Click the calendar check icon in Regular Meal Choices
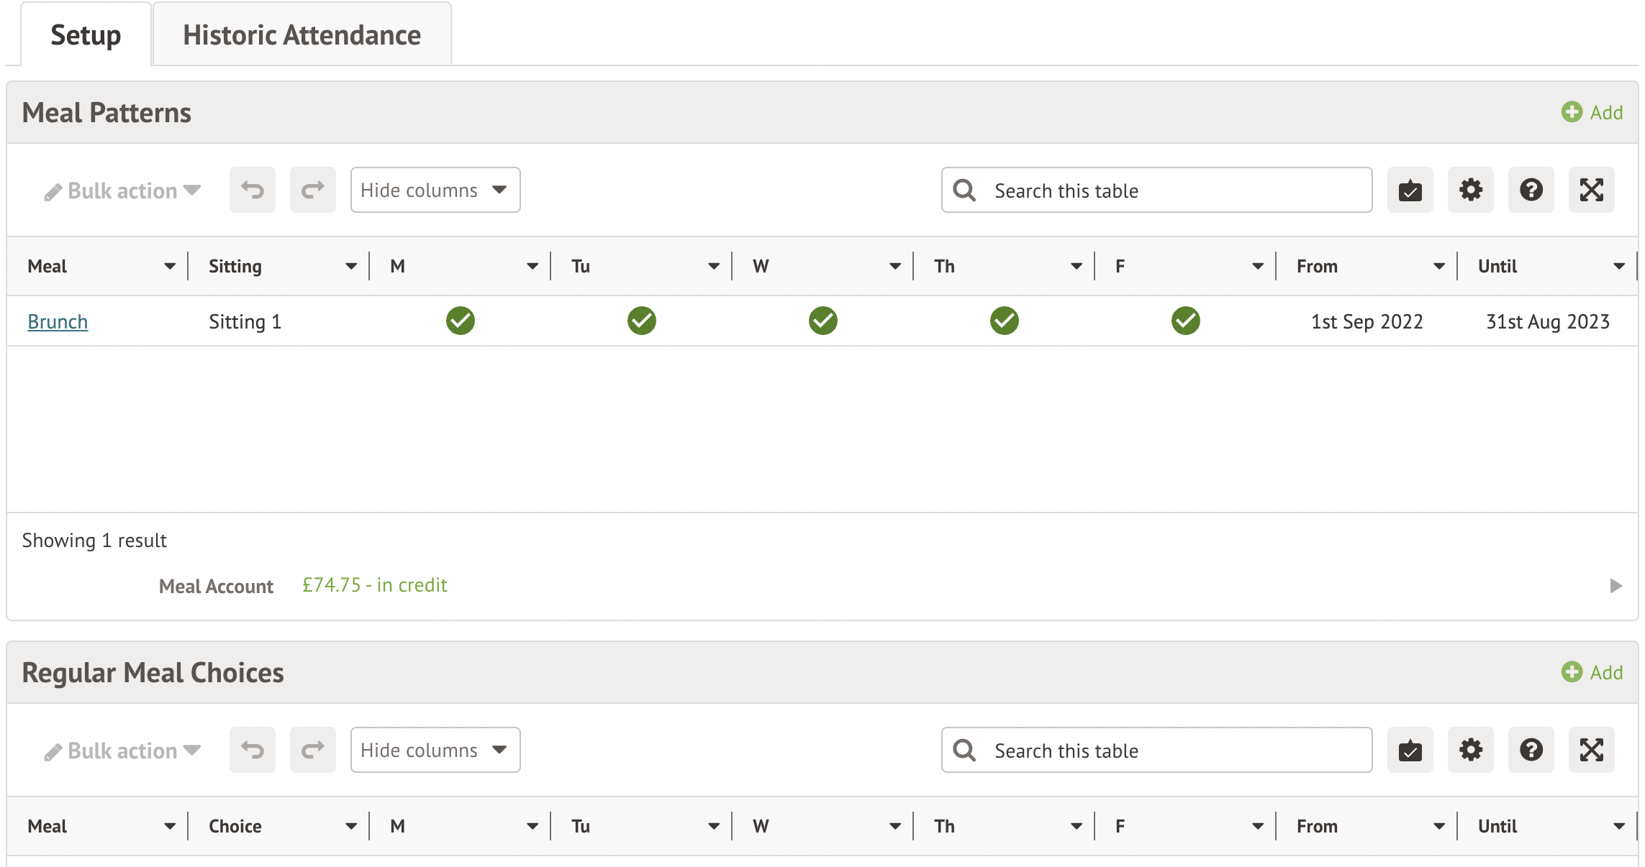Screen dimensions: 1645x867 (x=1410, y=751)
